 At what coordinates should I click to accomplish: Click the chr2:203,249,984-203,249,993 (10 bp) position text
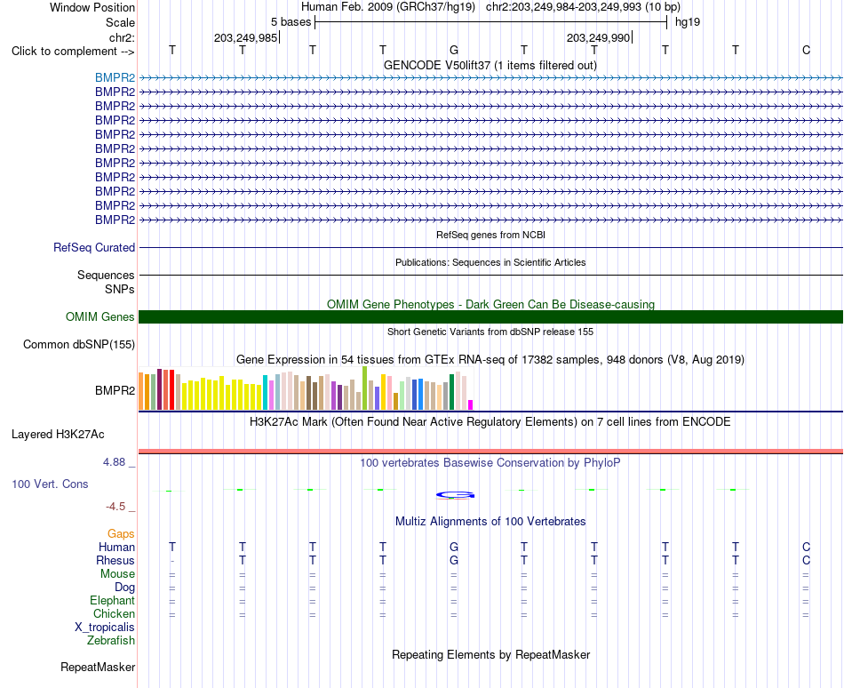[583, 7]
